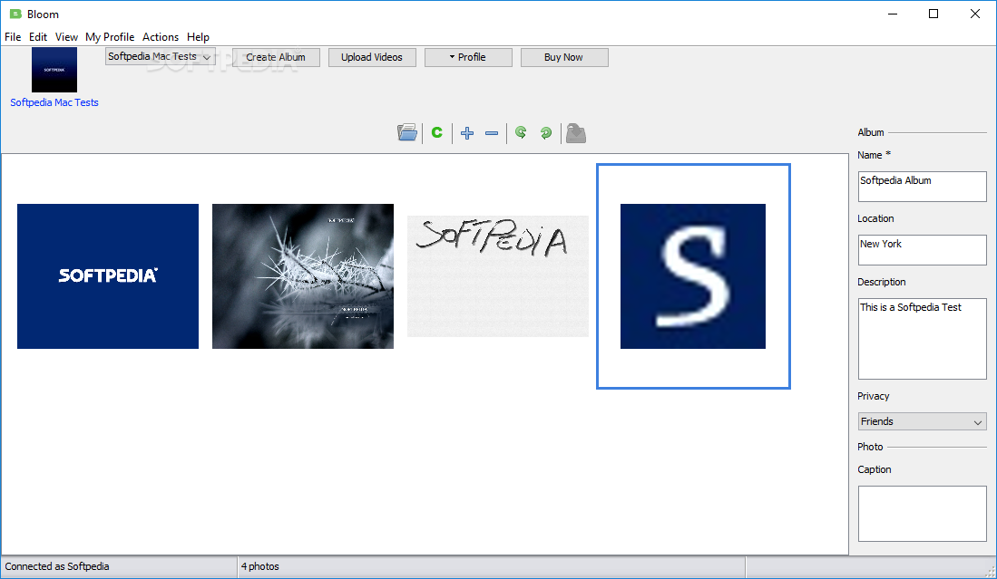Click the Buy Now button
Viewport: 997px width, 579px height.
point(564,57)
